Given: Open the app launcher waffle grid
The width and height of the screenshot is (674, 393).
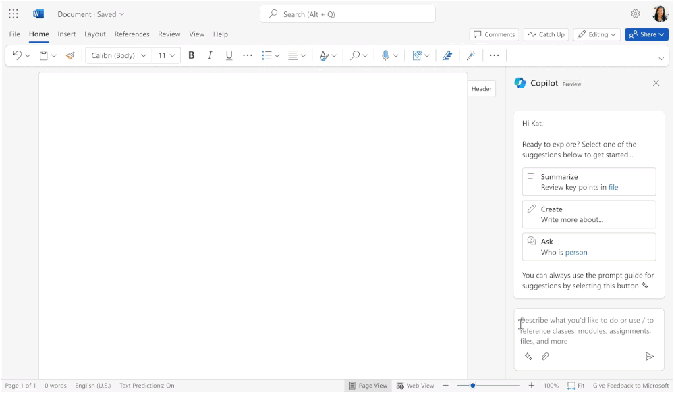Looking at the screenshot, I should click(13, 14).
